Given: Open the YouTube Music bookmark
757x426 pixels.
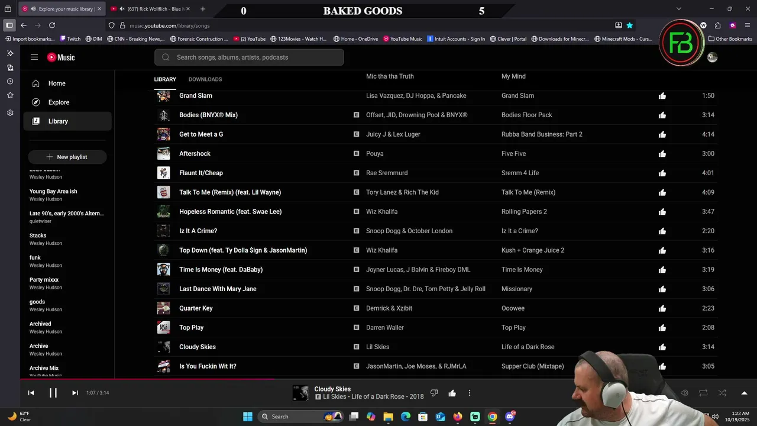Looking at the screenshot, I should point(403,39).
